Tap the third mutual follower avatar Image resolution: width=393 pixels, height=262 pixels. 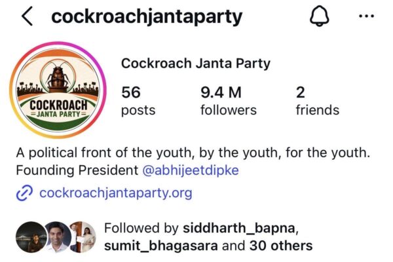pos(83,237)
